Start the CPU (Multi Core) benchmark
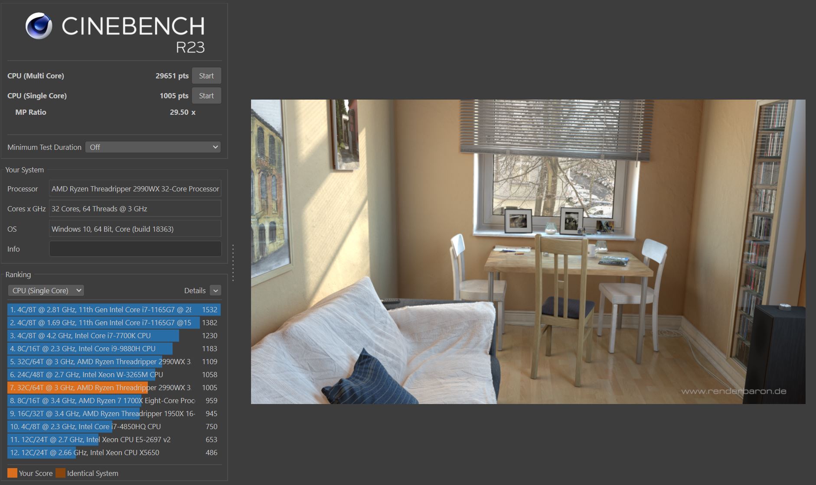This screenshot has height=485, width=816. [x=206, y=75]
